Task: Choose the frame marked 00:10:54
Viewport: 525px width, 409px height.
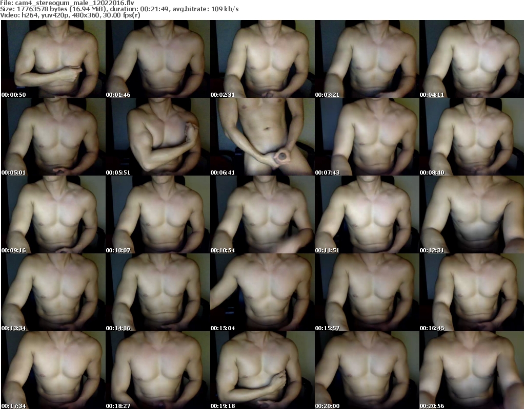Action: click(262, 214)
